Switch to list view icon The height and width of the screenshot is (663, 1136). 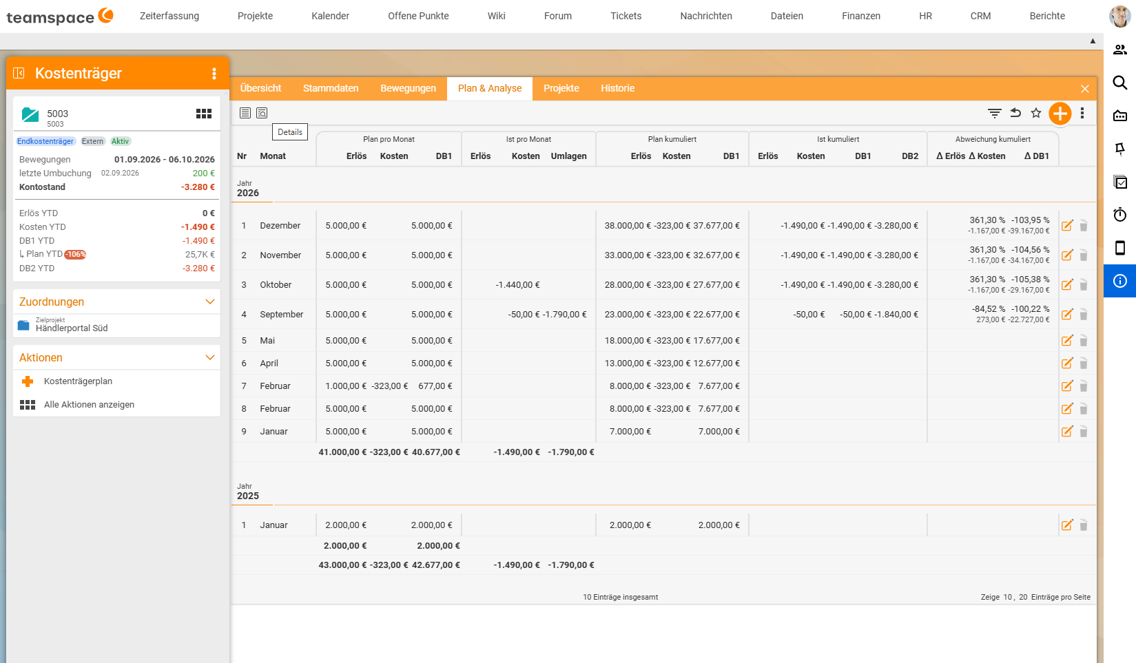pos(245,113)
